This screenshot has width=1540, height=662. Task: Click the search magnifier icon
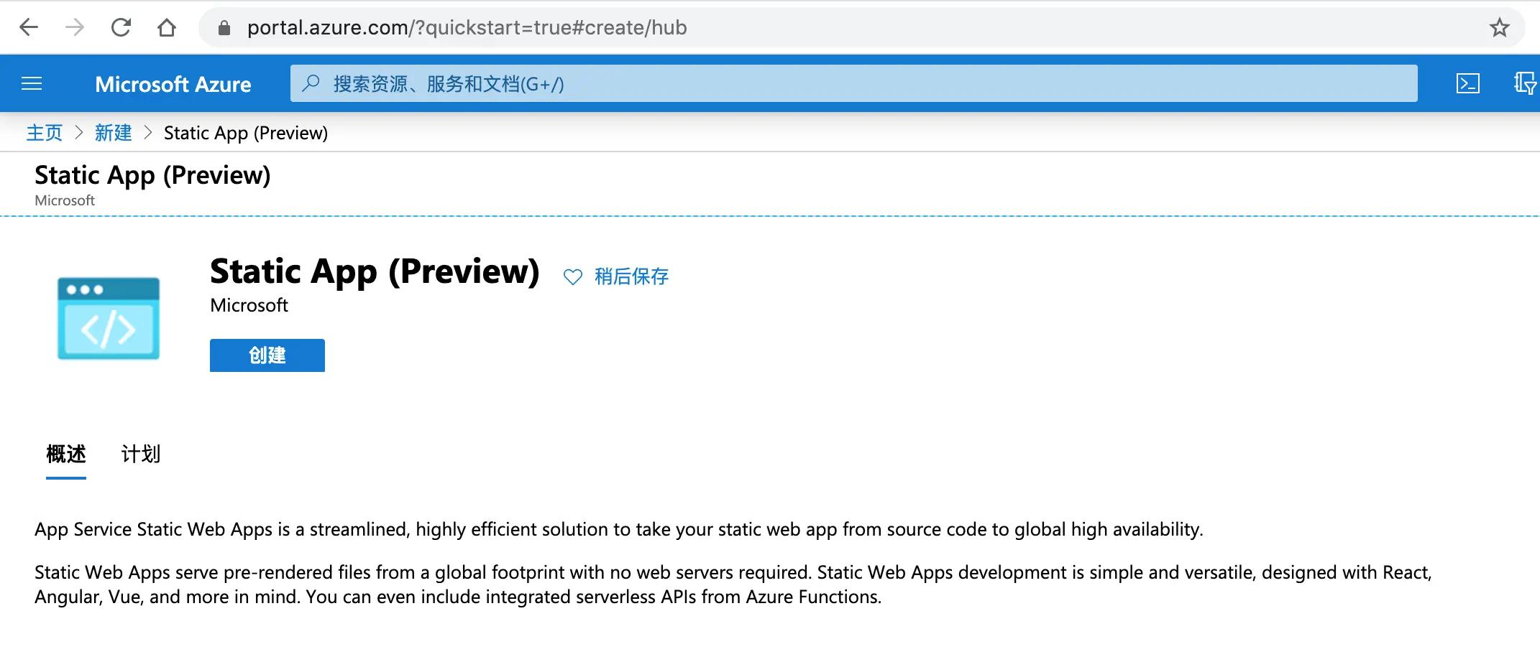(x=311, y=83)
